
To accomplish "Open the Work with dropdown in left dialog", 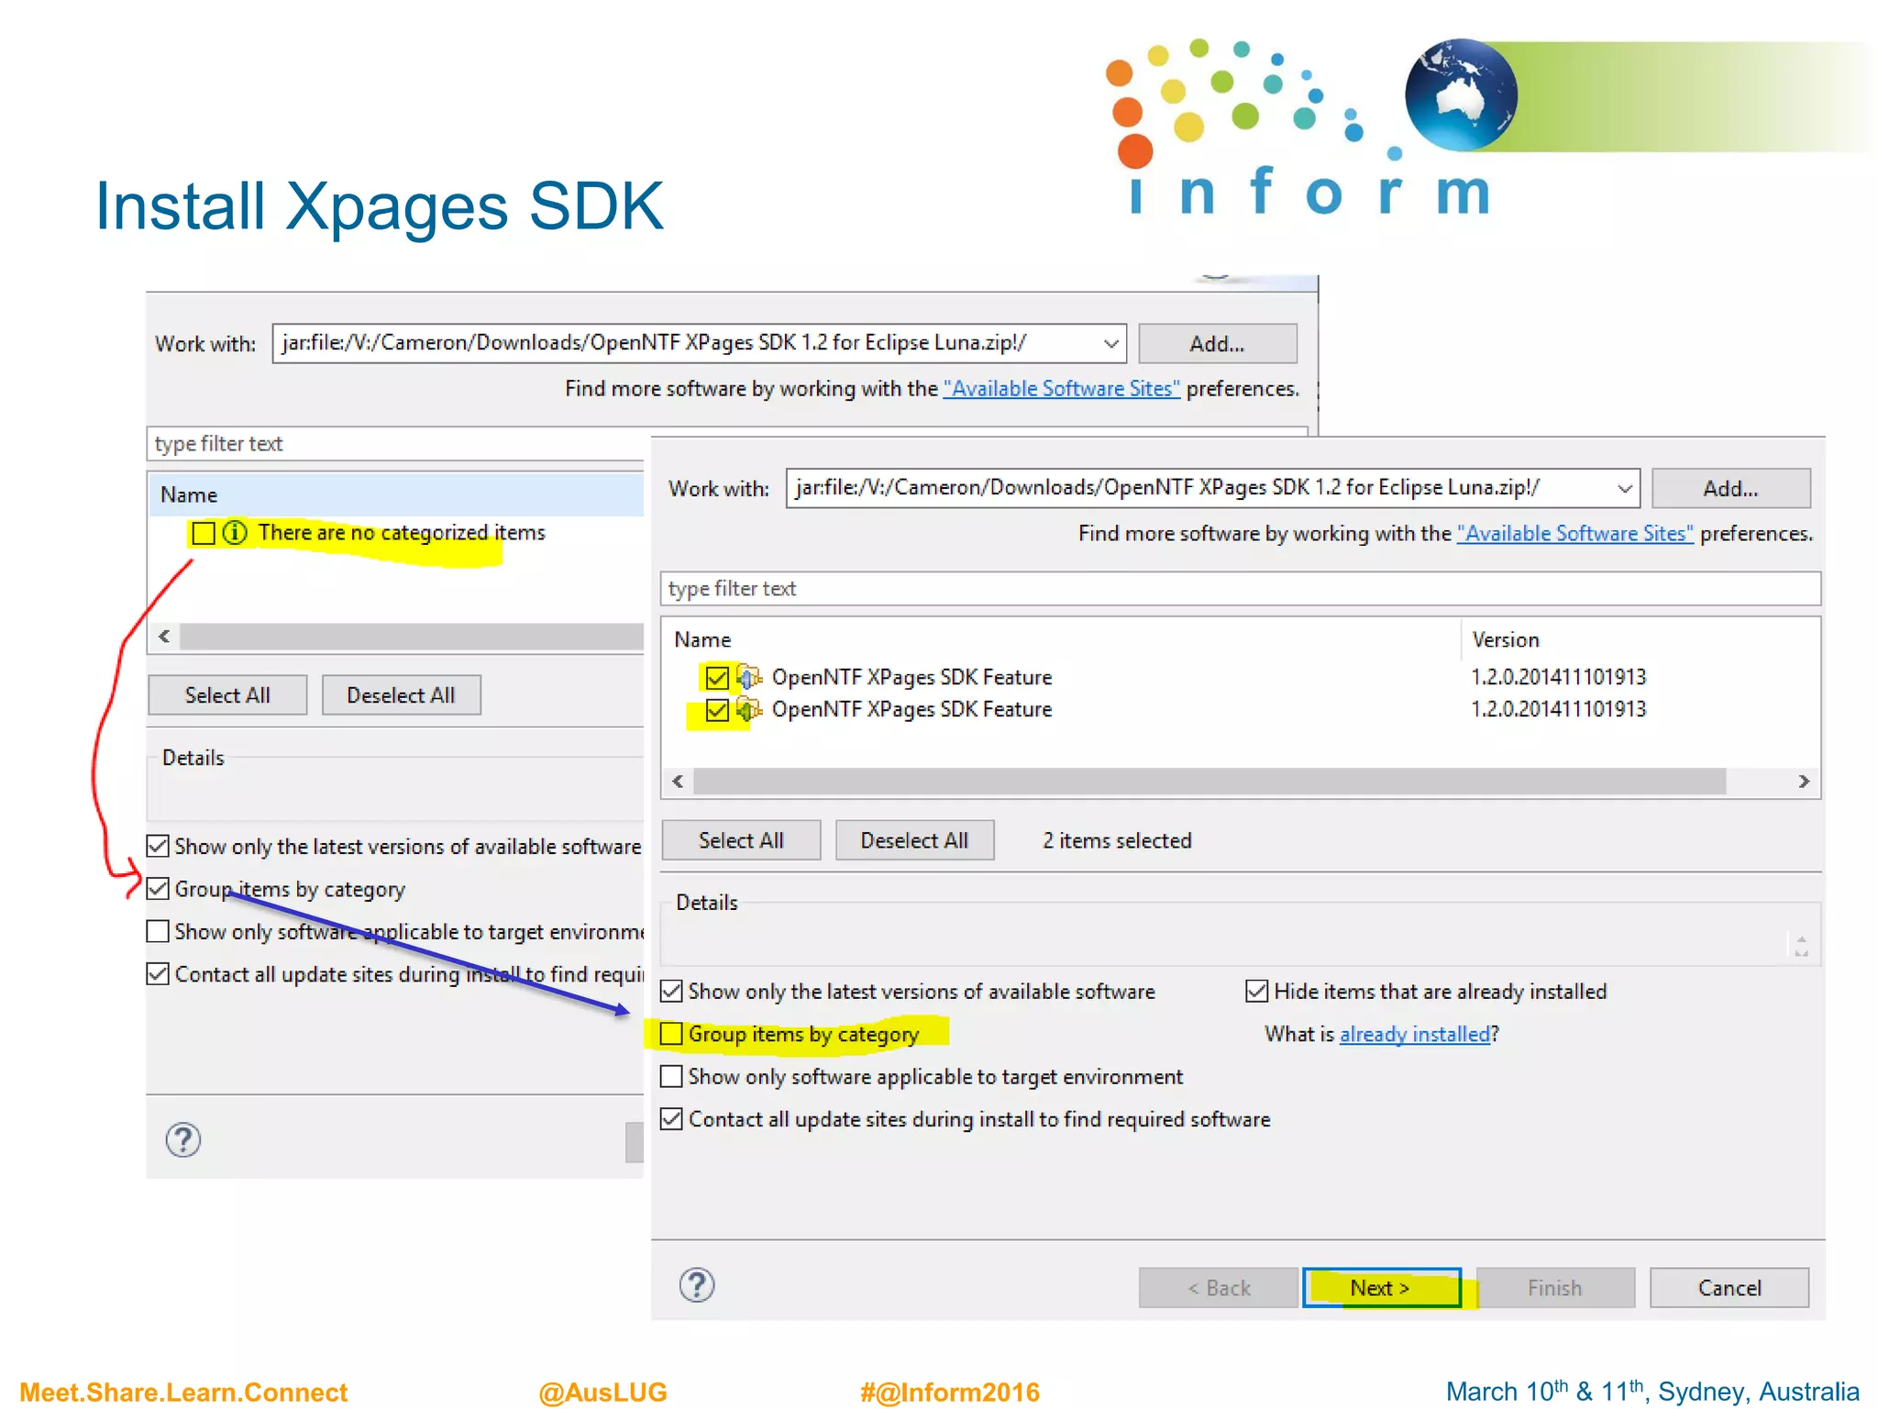I will [1110, 344].
